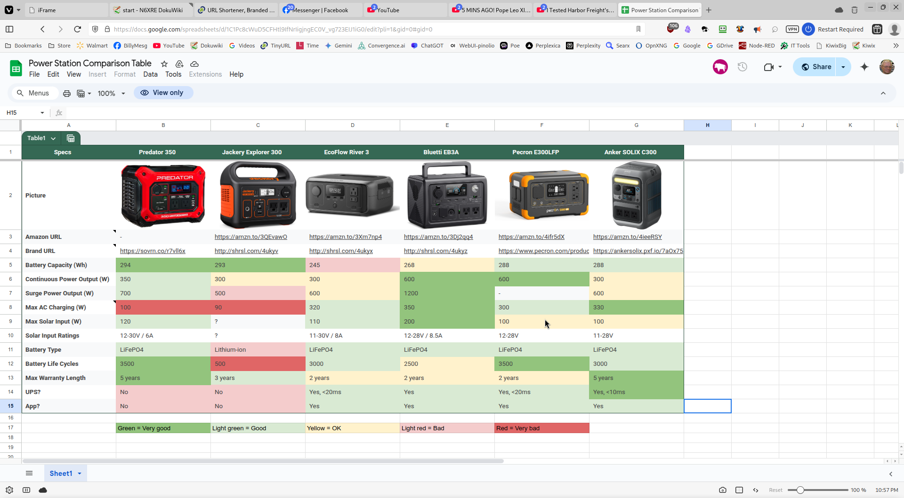
Task: Click the camera meeting icon
Action: pos(768,67)
